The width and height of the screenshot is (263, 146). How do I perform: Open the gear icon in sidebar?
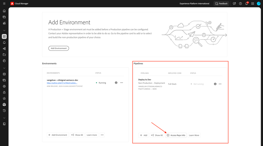4,86
